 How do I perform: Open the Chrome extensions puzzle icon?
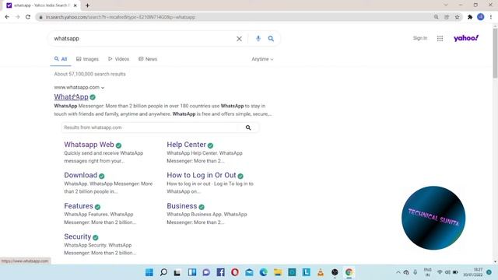click(x=470, y=17)
